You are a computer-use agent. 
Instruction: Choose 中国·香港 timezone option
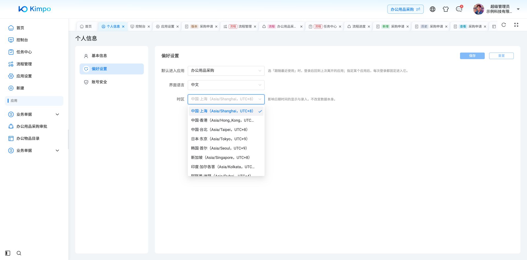pos(226,120)
